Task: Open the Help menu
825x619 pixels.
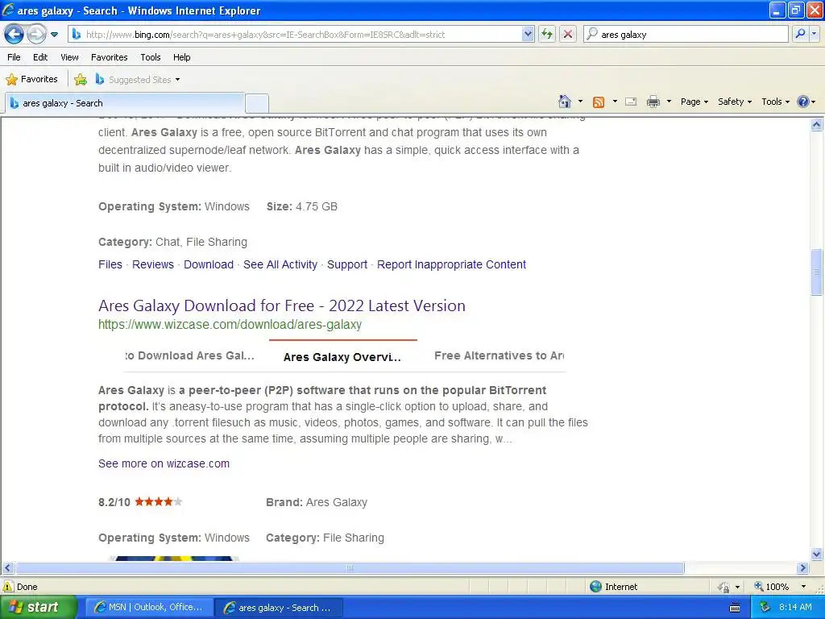Action: (181, 57)
